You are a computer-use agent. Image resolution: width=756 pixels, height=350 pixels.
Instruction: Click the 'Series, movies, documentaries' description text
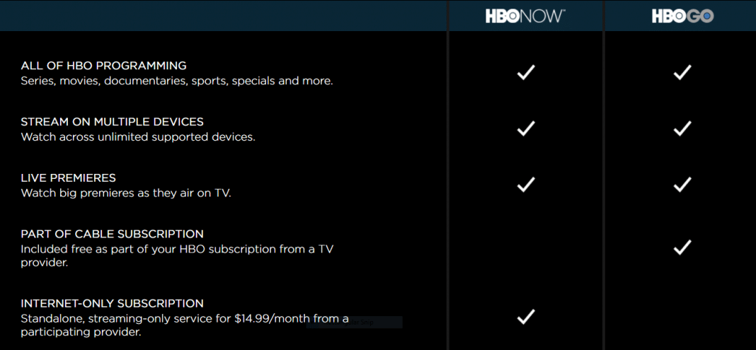pyautogui.click(x=177, y=81)
